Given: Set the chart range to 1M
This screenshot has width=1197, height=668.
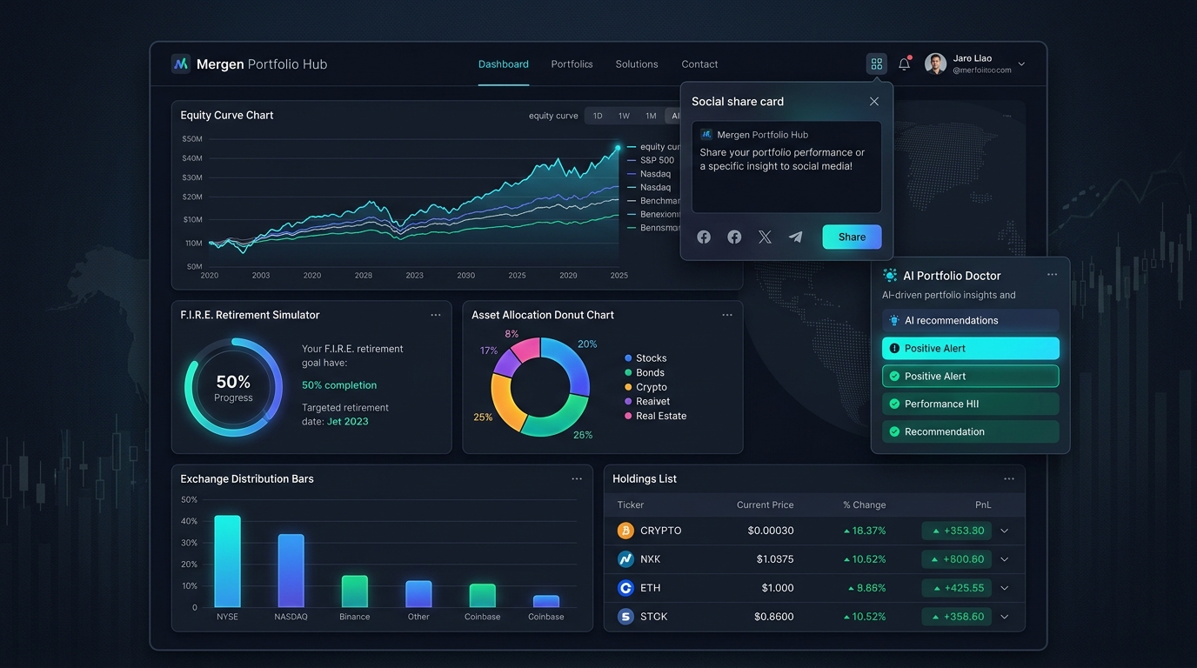Looking at the screenshot, I should coord(651,116).
